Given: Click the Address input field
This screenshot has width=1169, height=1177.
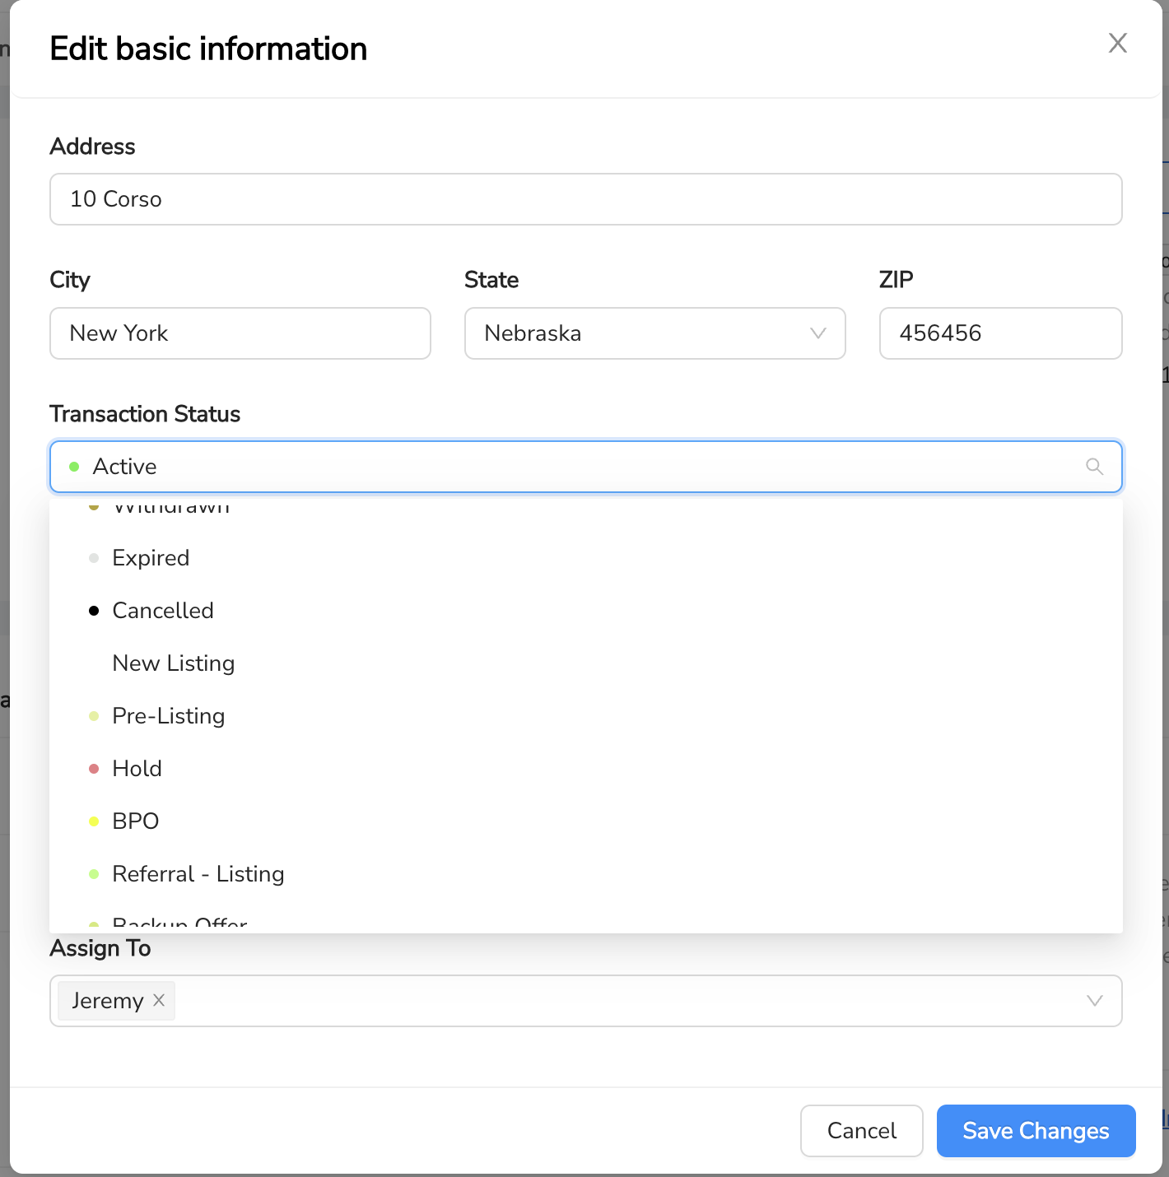Looking at the screenshot, I should click(x=586, y=199).
